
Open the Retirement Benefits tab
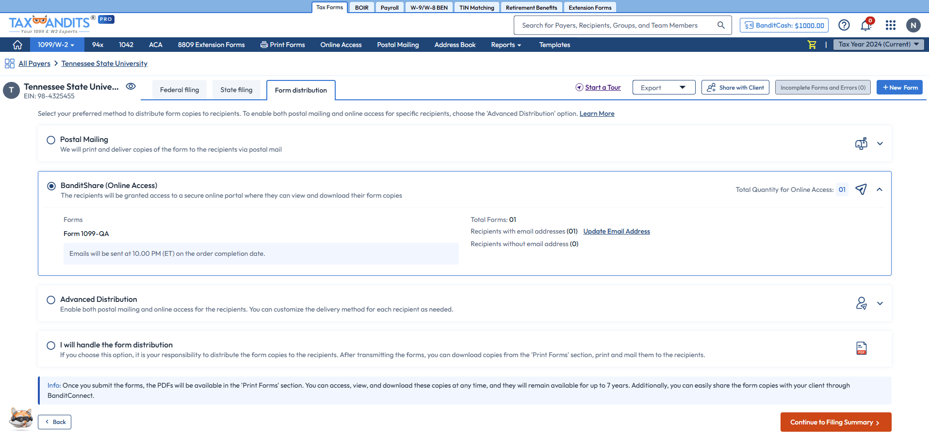531,7
